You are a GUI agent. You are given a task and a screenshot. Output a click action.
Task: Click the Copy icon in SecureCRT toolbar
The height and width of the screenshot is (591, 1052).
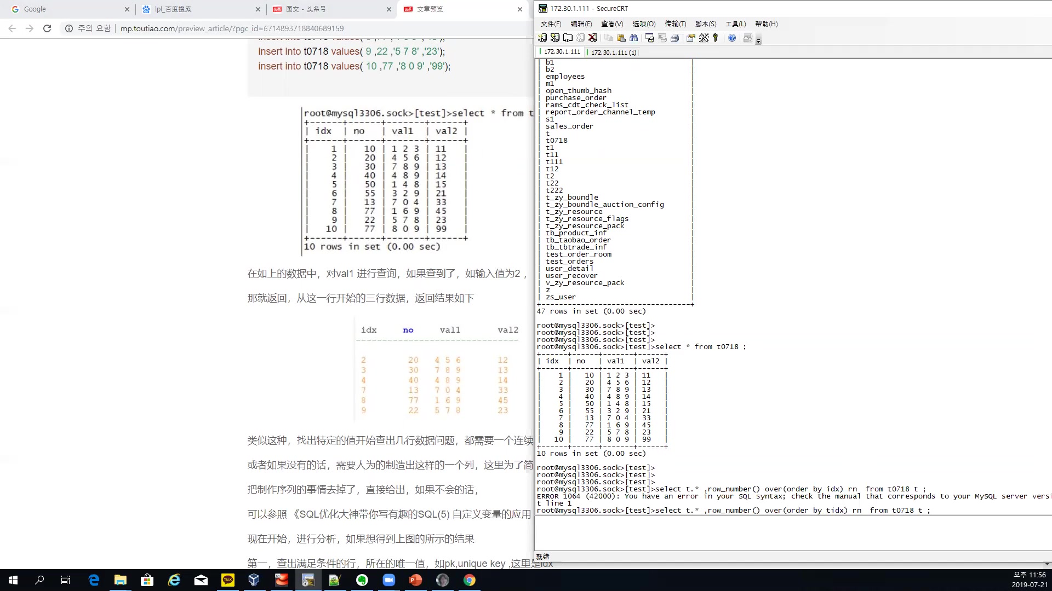(x=608, y=38)
